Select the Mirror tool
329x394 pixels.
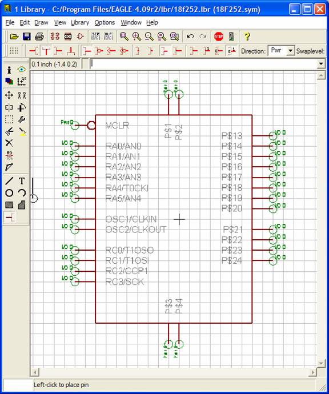[x=9, y=107]
